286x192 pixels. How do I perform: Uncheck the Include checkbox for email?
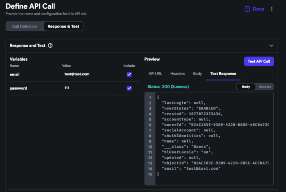point(129,74)
